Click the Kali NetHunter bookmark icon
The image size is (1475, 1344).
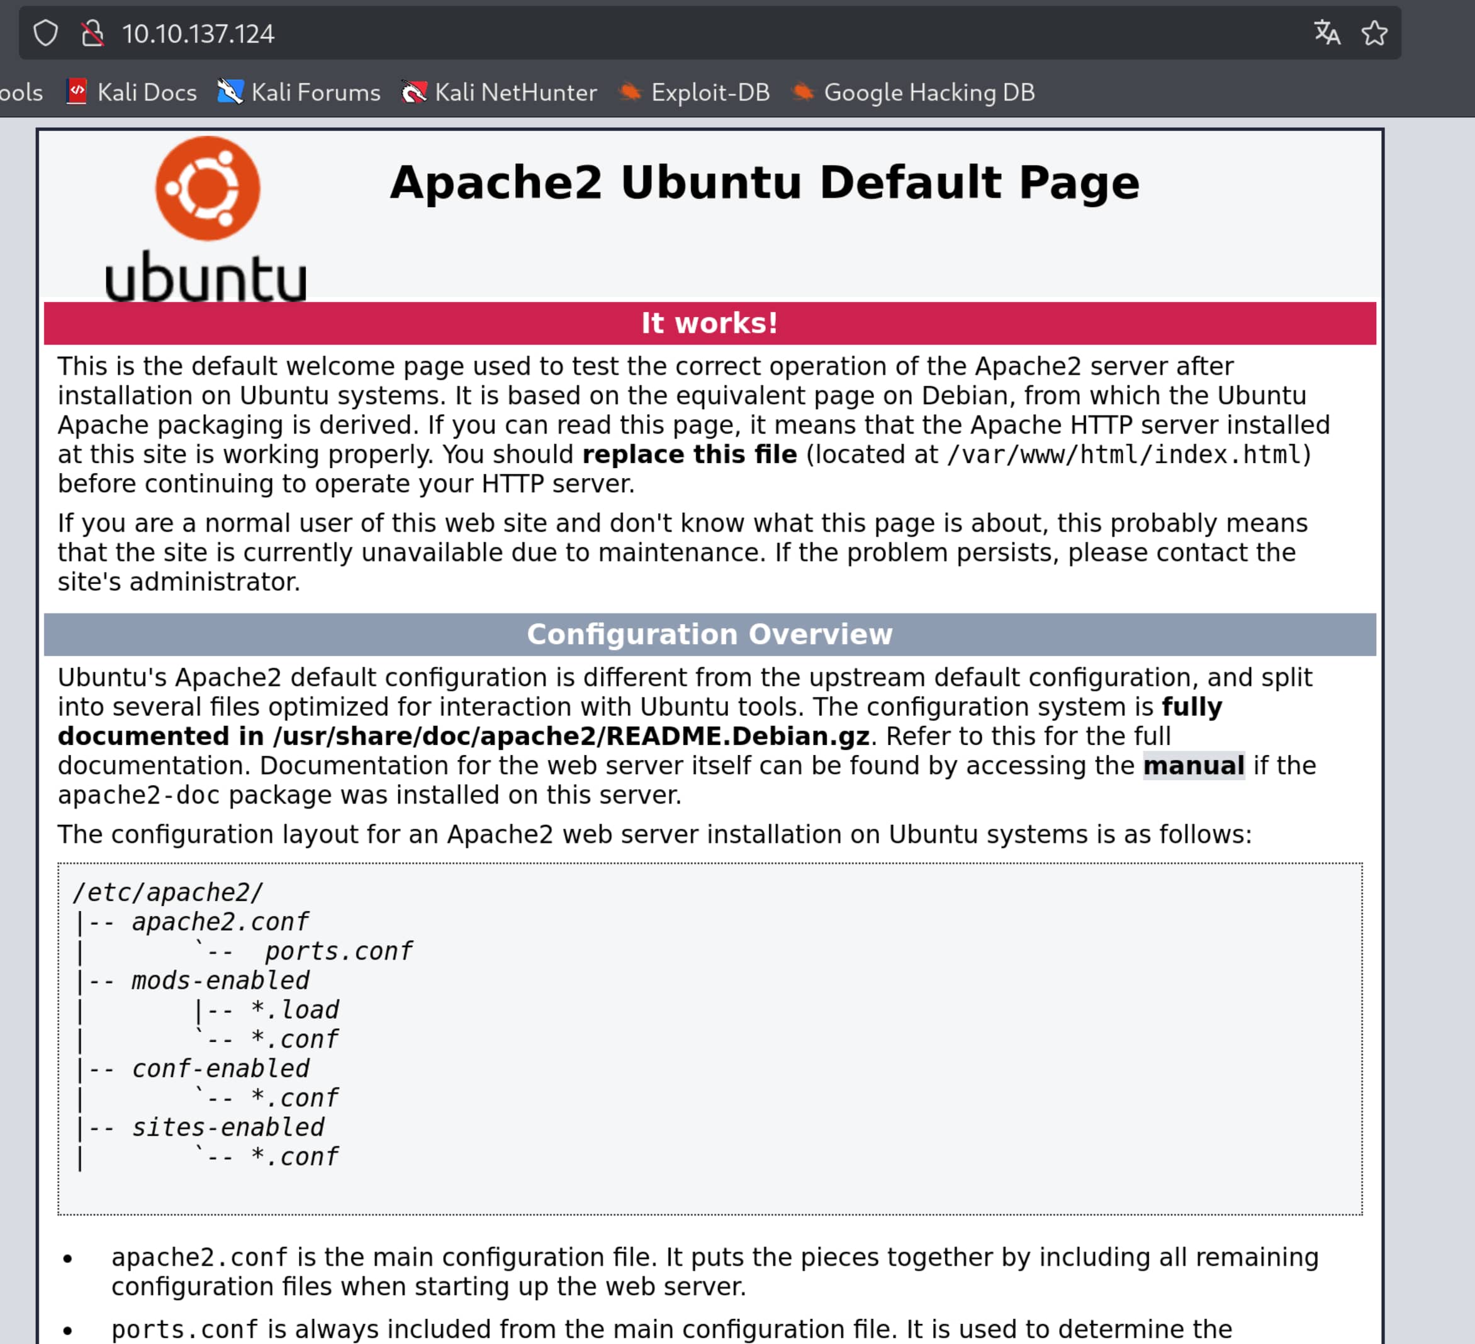pyautogui.click(x=413, y=92)
